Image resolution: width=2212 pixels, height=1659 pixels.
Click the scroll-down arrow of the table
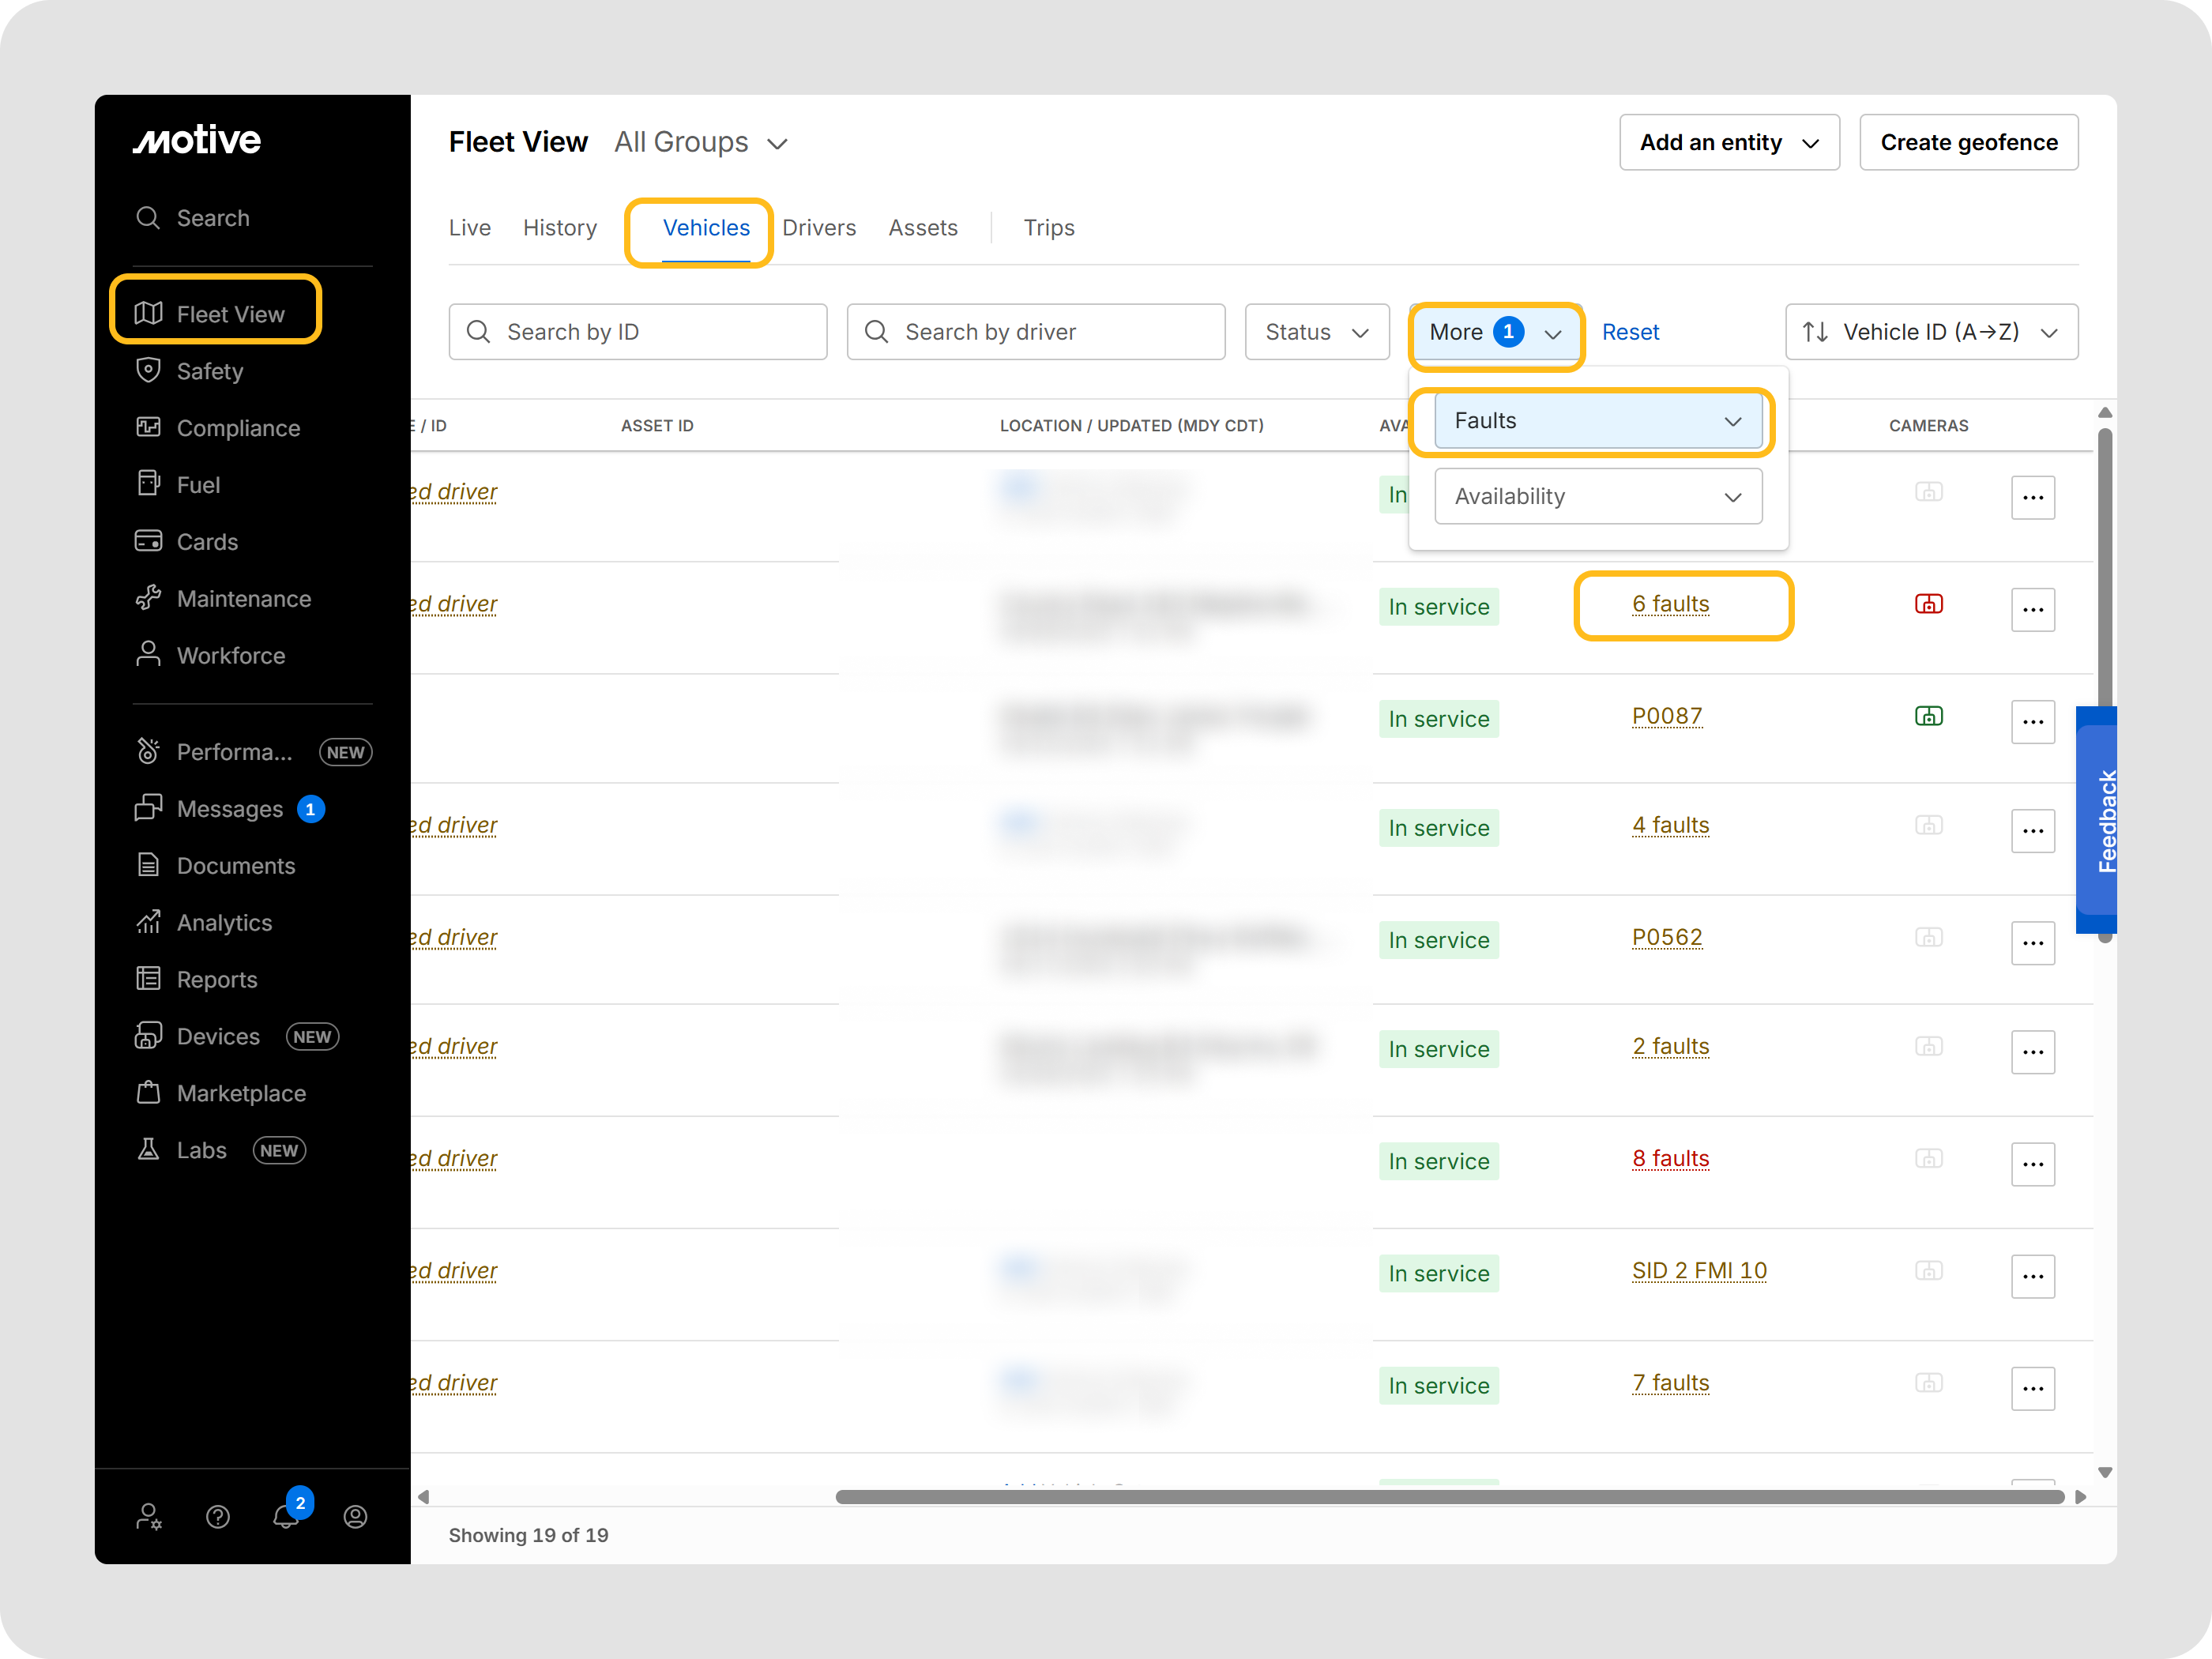click(x=2105, y=1472)
